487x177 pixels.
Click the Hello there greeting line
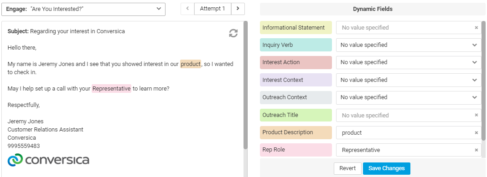point(22,48)
